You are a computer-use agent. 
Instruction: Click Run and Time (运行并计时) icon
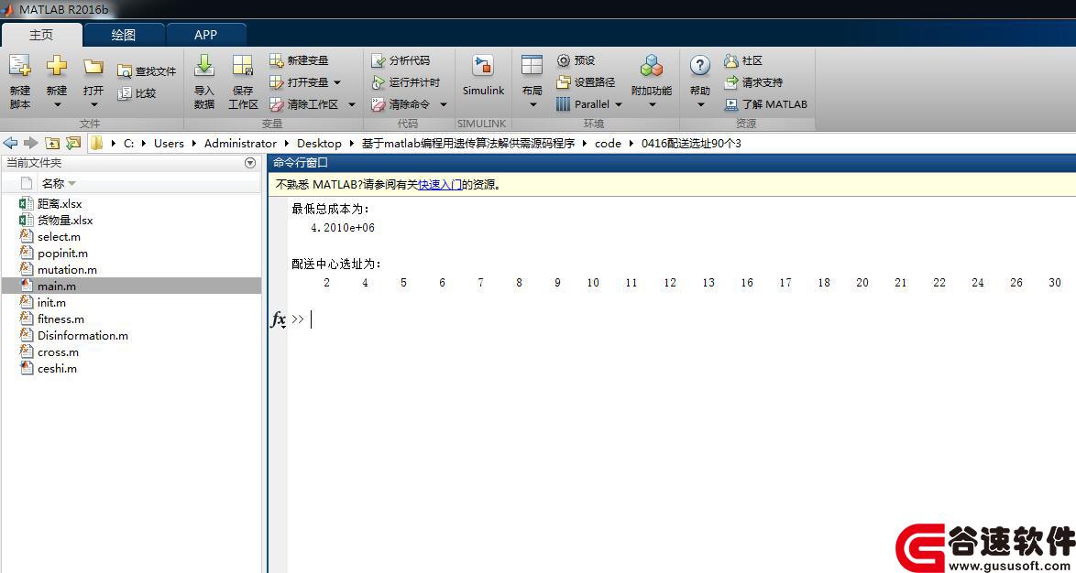(379, 82)
